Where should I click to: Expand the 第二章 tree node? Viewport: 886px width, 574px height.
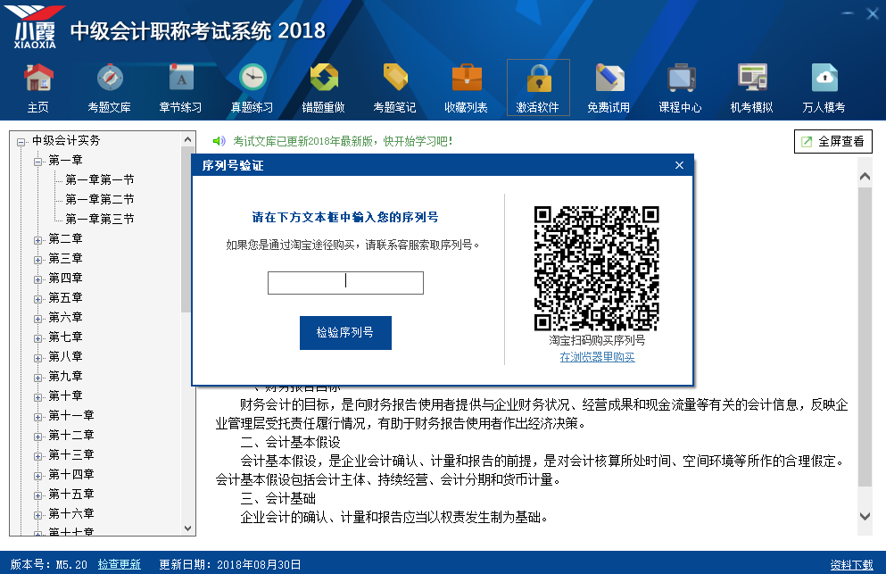pos(37,240)
